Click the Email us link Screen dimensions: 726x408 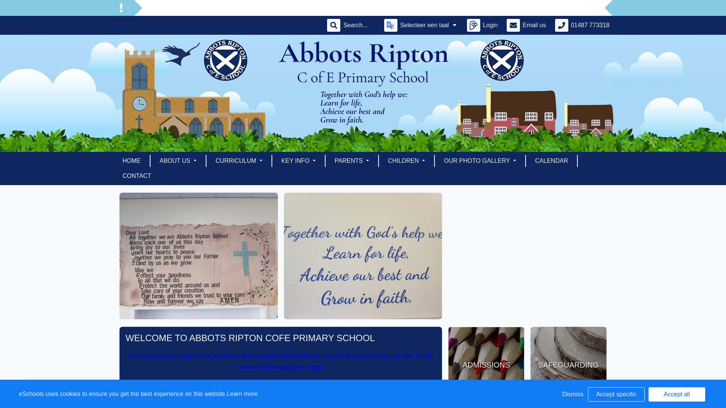tap(534, 25)
